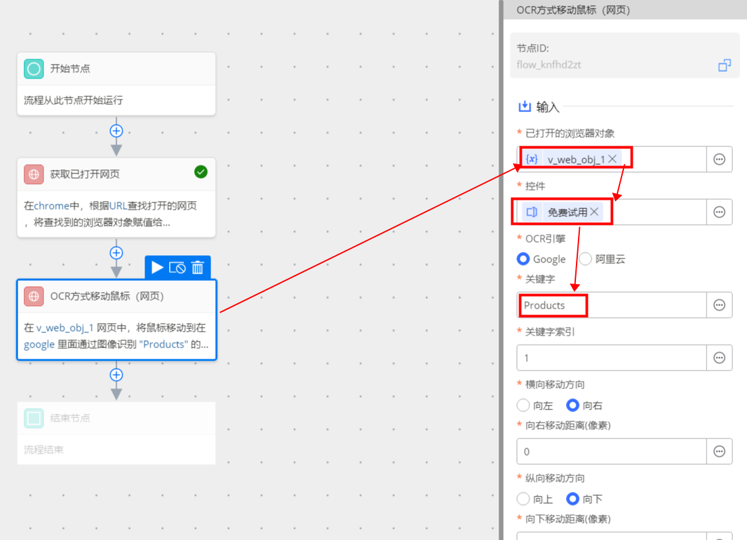Open options for 控件 field

pos(719,212)
